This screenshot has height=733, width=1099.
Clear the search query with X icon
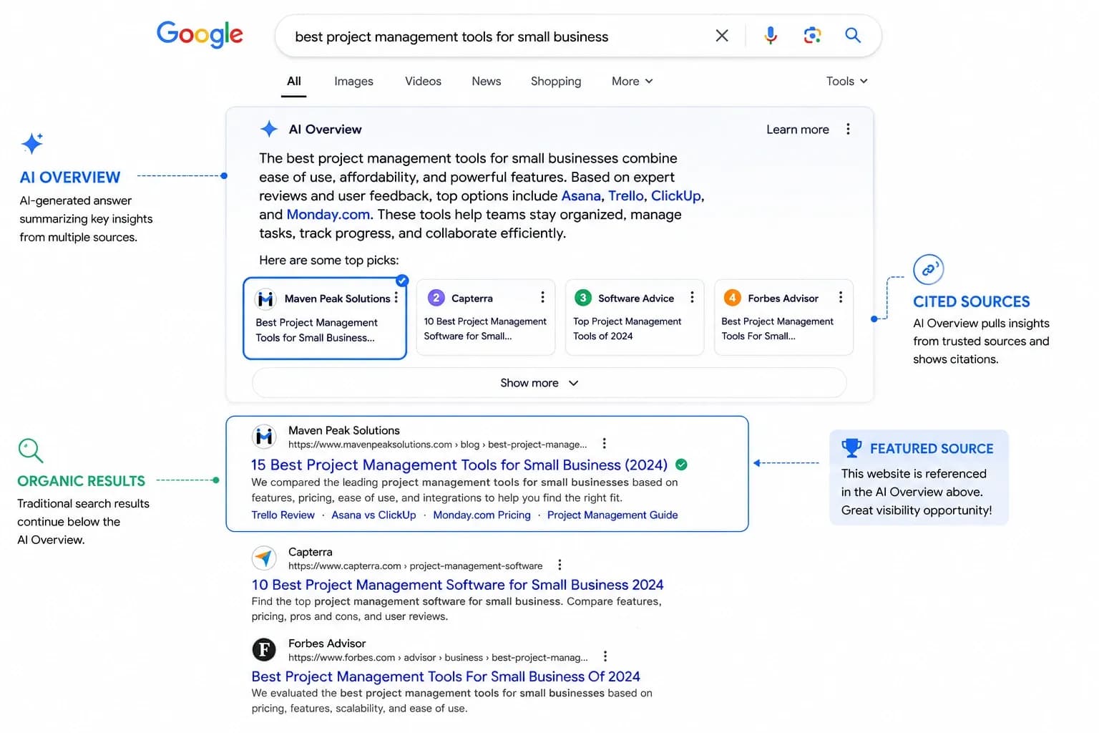[722, 36]
